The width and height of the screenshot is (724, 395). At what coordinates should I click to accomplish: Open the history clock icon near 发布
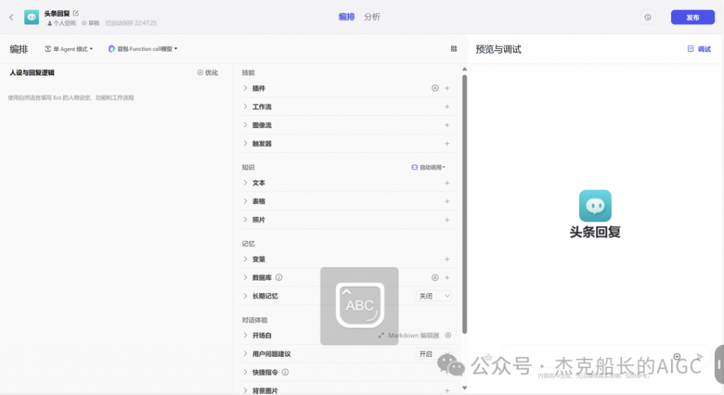(648, 18)
